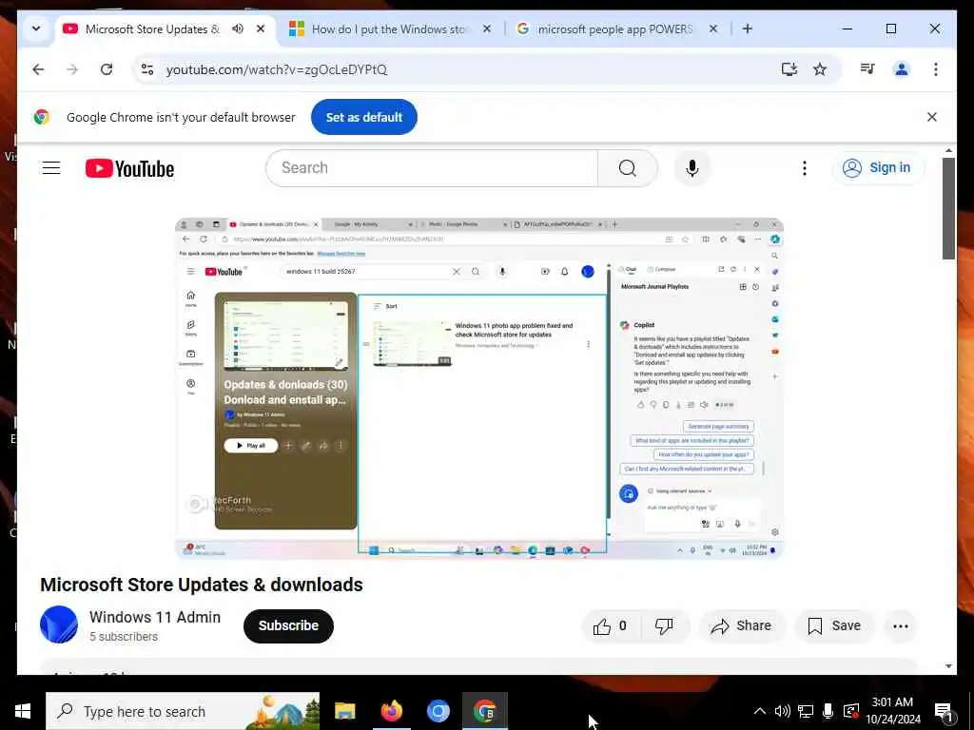Open File Explorer from the taskbar
This screenshot has height=730, width=974.
344,711
